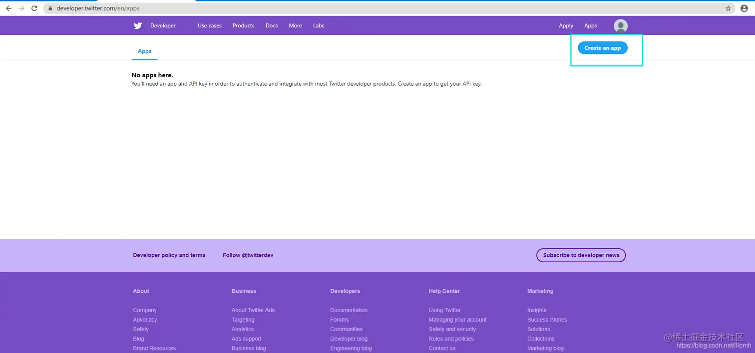755x353 pixels.
Task: Open the Ads support link
Action: click(247, 339)
